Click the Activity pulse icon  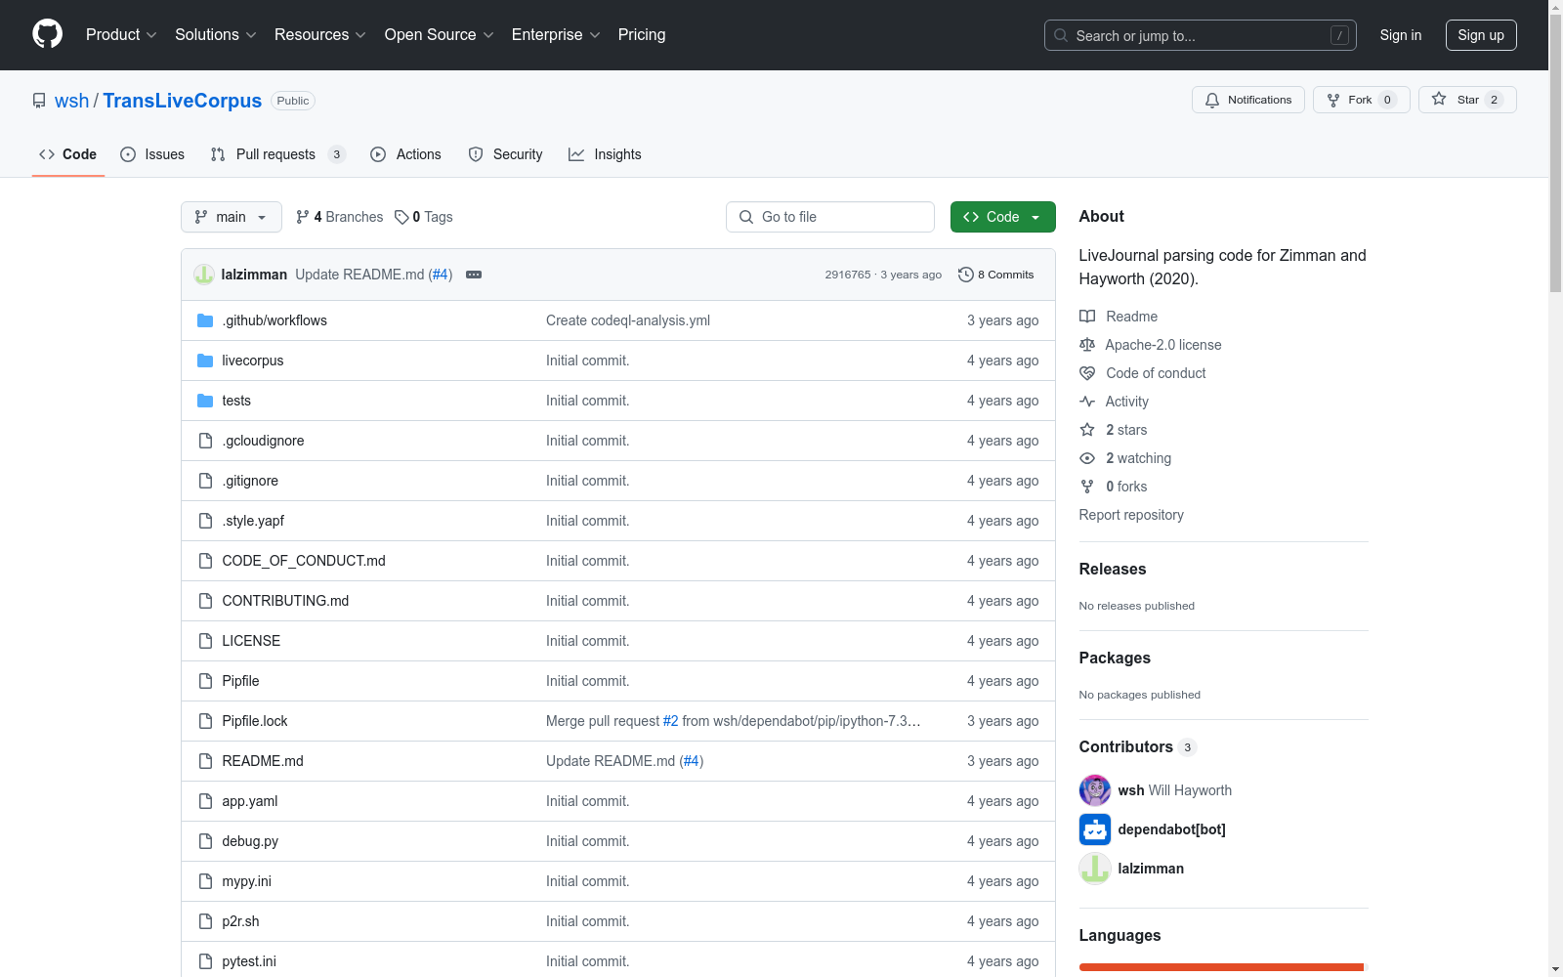click(x=1087, y=402)
